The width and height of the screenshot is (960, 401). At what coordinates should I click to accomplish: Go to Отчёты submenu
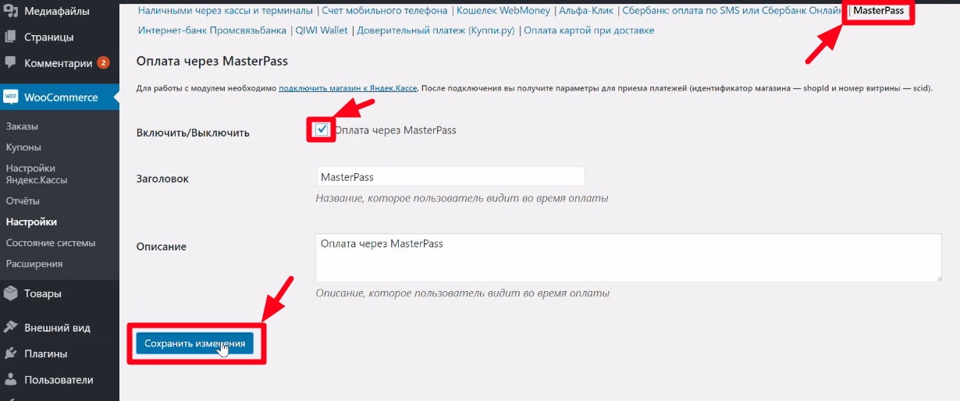click(23, 201)
